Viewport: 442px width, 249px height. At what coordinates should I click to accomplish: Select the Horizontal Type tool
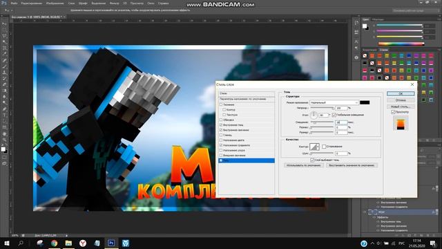pyautogui.click(x=4, y=116)
